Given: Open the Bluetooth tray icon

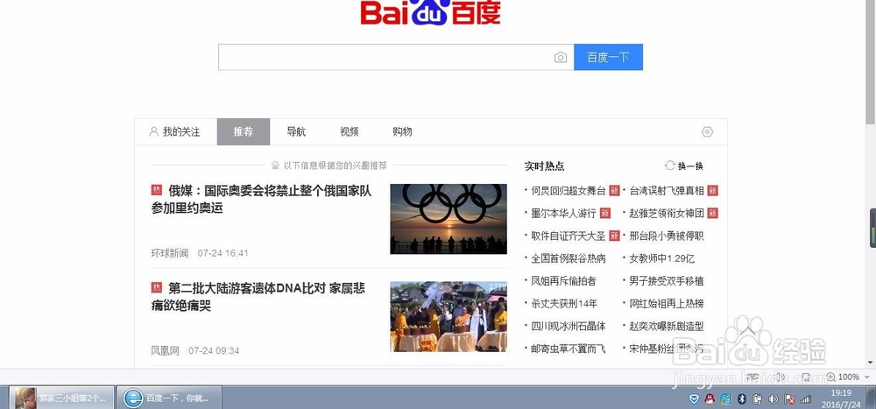Looking at the screenshot, I should point(742,399).
